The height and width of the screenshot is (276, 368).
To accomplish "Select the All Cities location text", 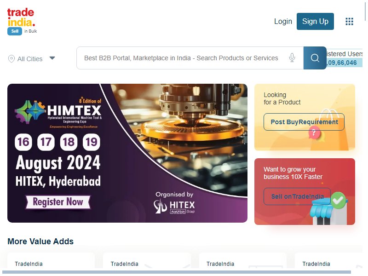I will [30, 59].
